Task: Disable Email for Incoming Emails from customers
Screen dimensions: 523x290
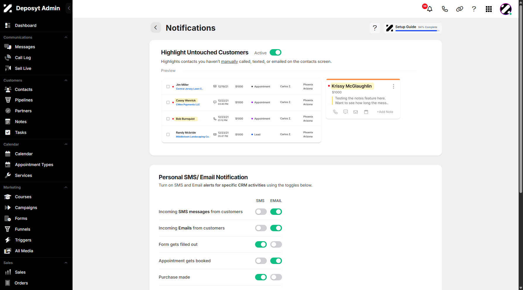Action: 276,228
